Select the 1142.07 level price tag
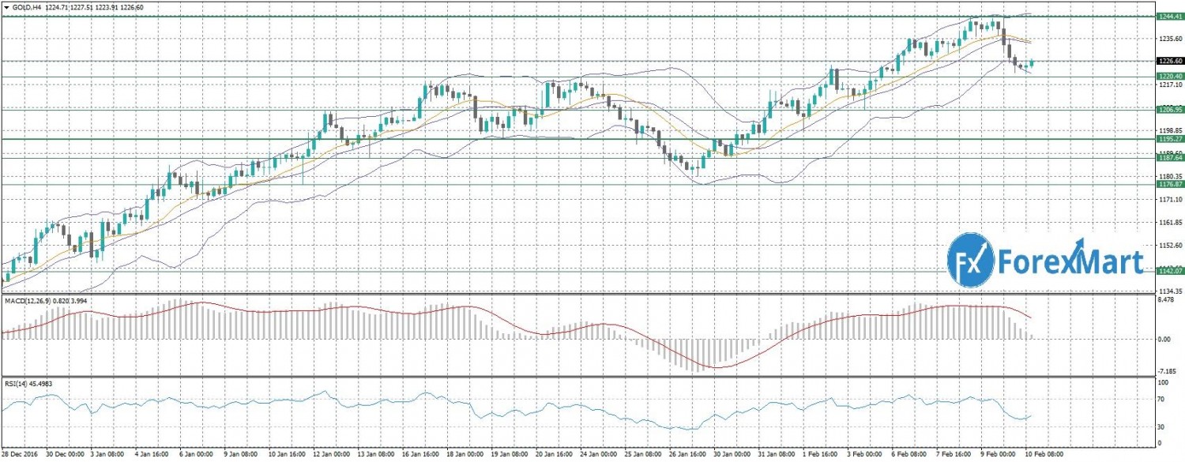The image size is (1185, 462). pyautogui.click(x=1169, y=271)
